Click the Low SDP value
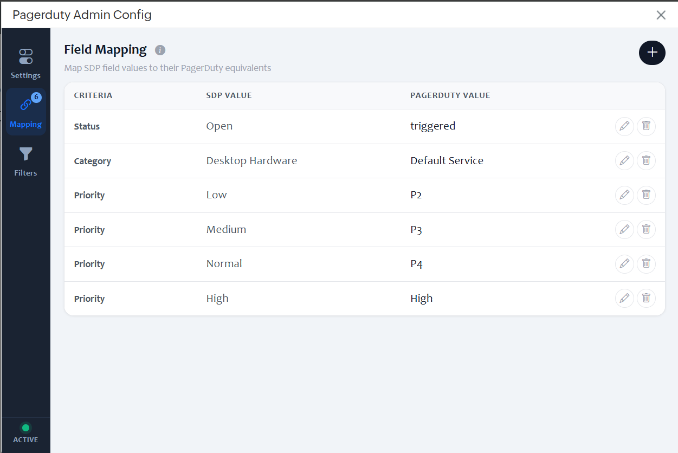678x453 pixels. tap(217, 195)
